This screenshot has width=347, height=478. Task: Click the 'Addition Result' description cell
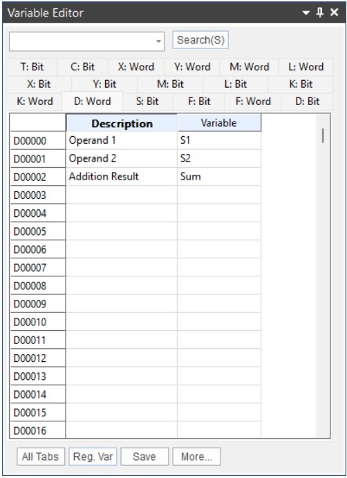[x=122, y=177]
